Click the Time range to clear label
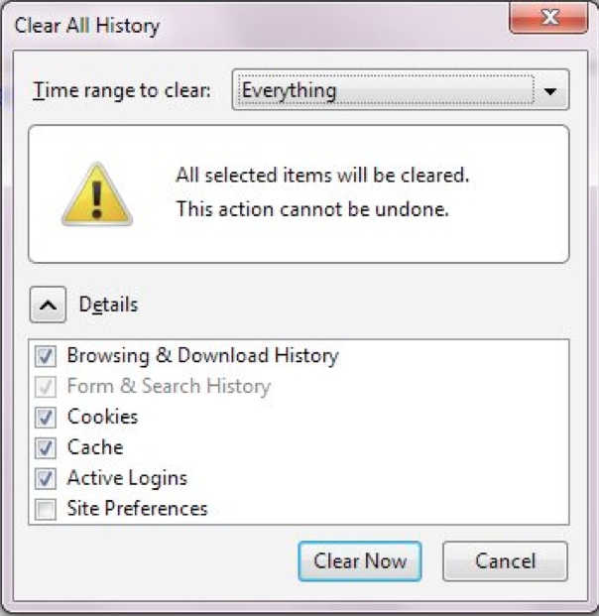The image size is (599, 616). pos(122,90)
